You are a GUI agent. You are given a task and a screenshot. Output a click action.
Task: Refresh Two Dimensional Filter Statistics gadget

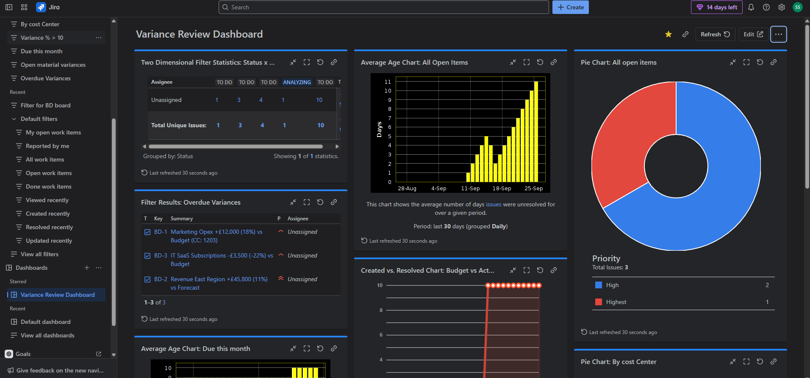tap(320, 62)
